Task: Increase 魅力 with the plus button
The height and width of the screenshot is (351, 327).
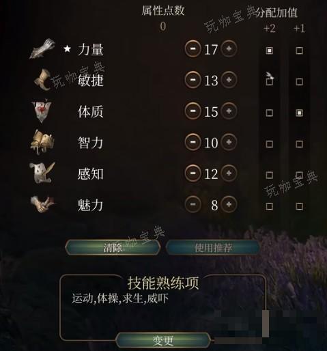Action: (229, 204)
